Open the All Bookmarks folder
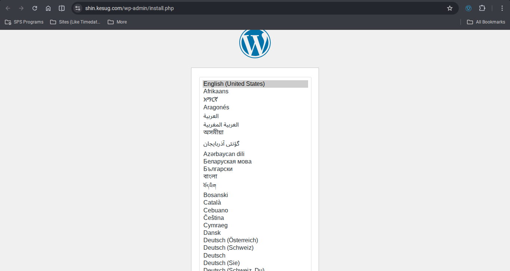 click(x=486, y=22)
